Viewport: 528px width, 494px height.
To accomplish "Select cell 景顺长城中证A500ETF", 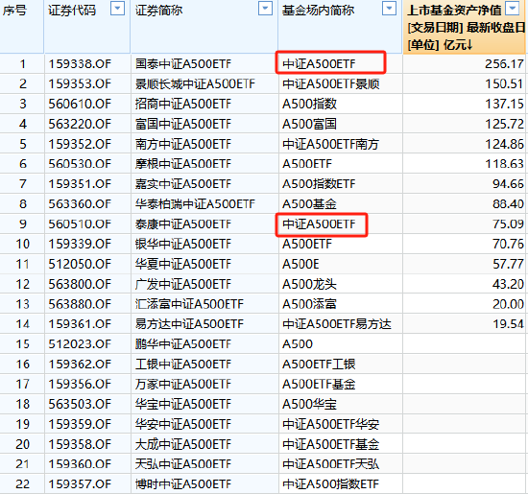I will tap(204, 83).
